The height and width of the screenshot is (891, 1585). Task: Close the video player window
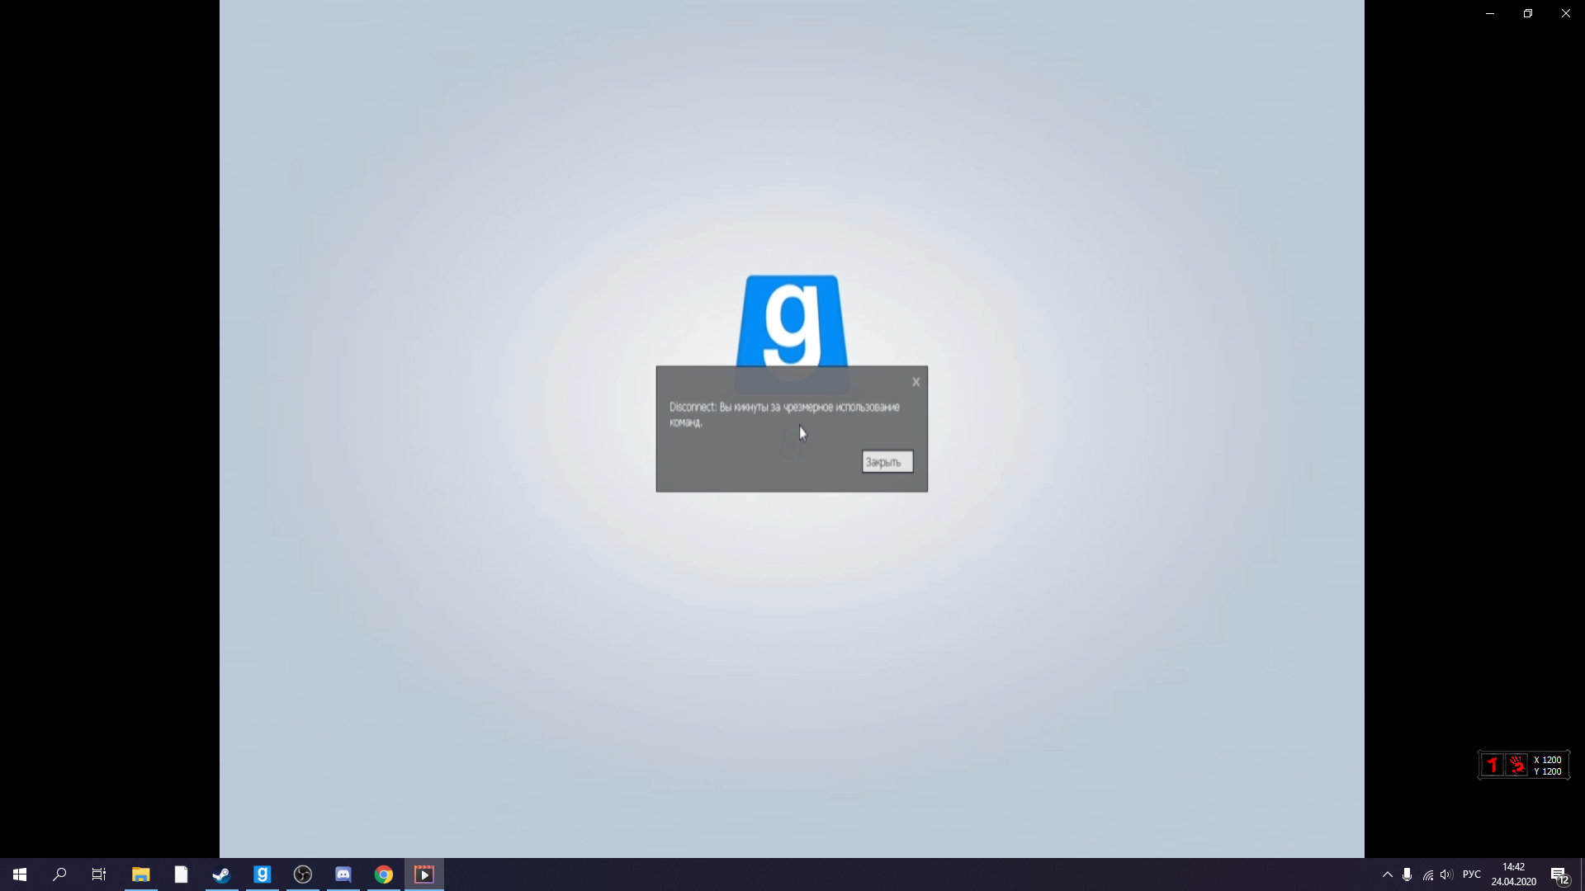point(1566,13)
